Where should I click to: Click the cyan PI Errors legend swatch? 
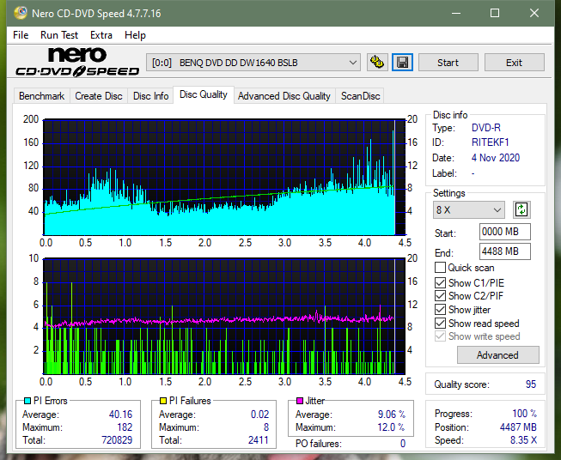[x=27, y=401]
